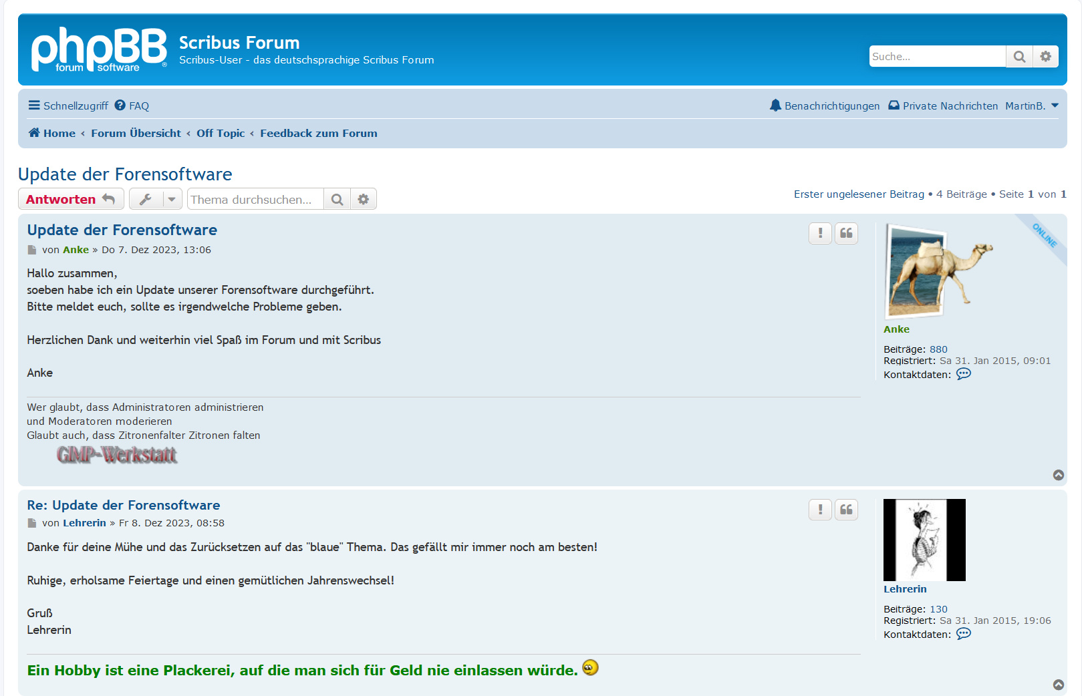The width and height of the screenshot is (1082, 696).
Task: Open Benachrichtigungen notifications
Action: (x=825, y=106)
